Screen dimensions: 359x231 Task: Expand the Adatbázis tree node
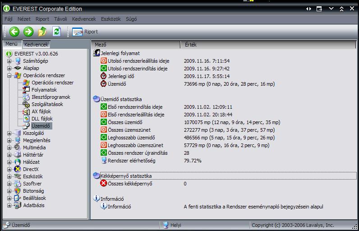(x=9, y=205)
